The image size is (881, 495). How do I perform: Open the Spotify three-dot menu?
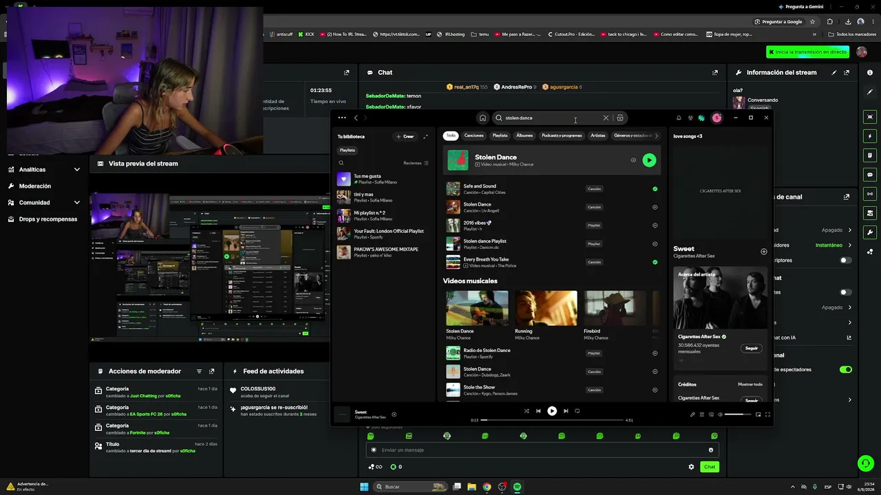pos(342,118)
